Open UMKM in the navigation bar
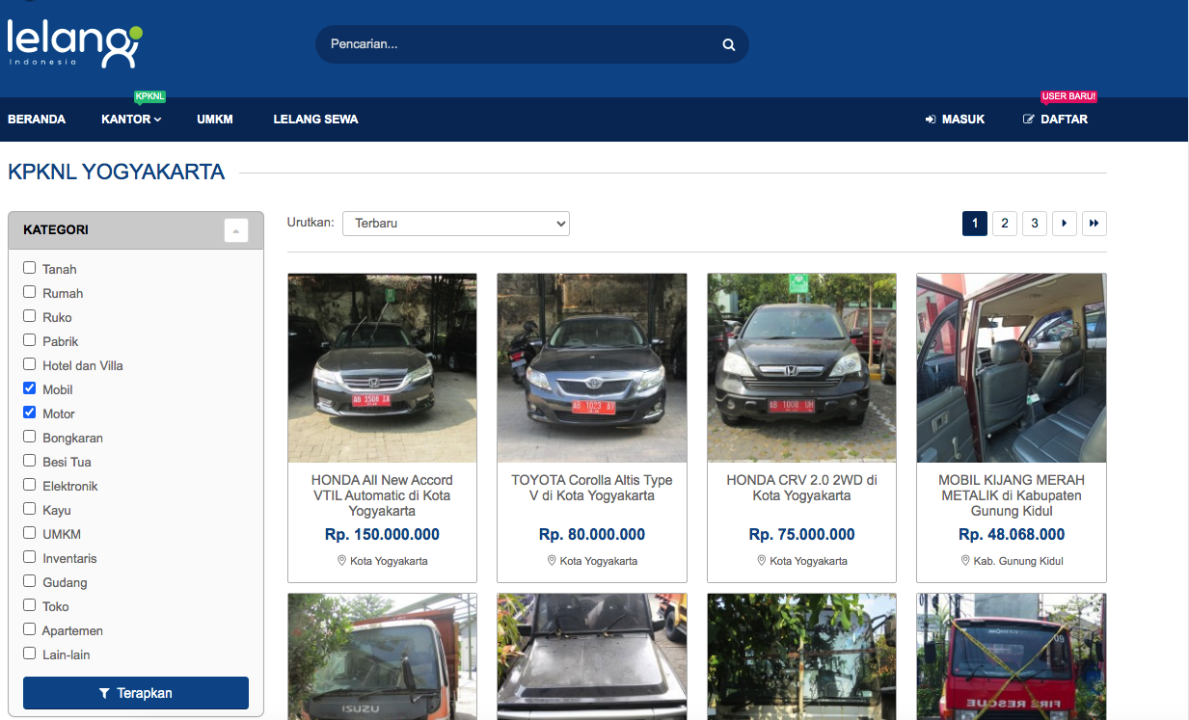 [215, 120]
